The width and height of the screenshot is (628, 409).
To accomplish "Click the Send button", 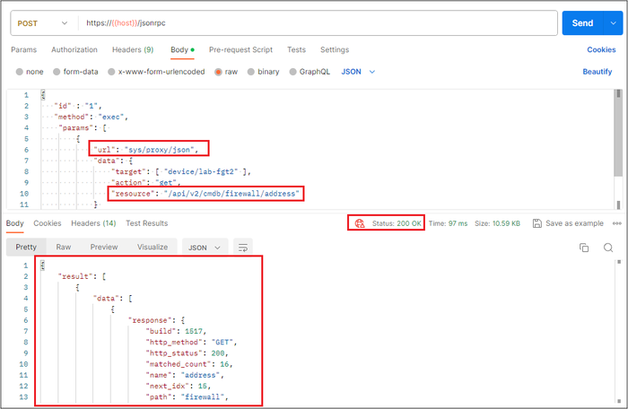I will click(x=582, y=23).
